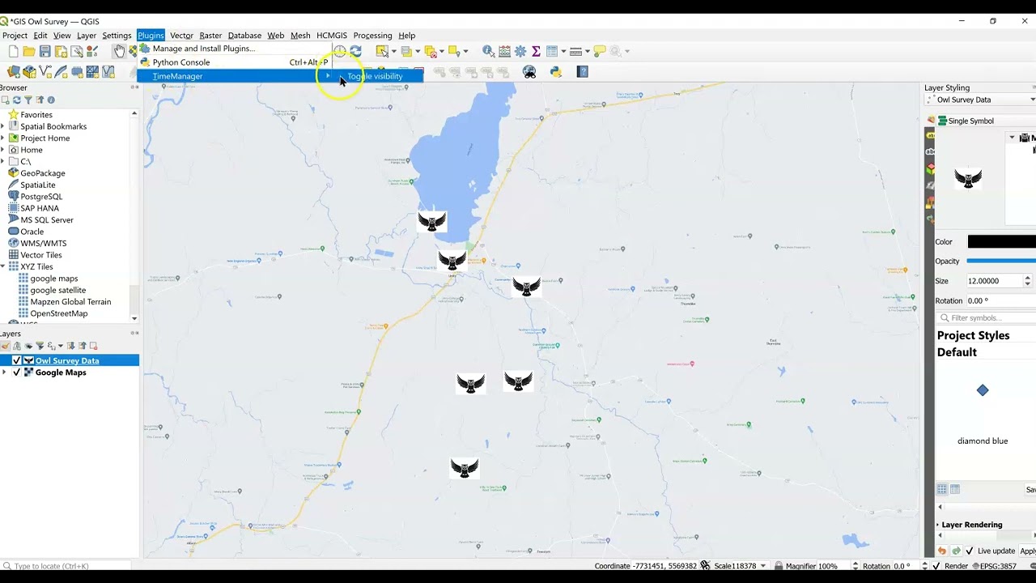Click the Open Project folder icon
The width and height of the screenshot is (1036, 583).
(x=29, y=51)
